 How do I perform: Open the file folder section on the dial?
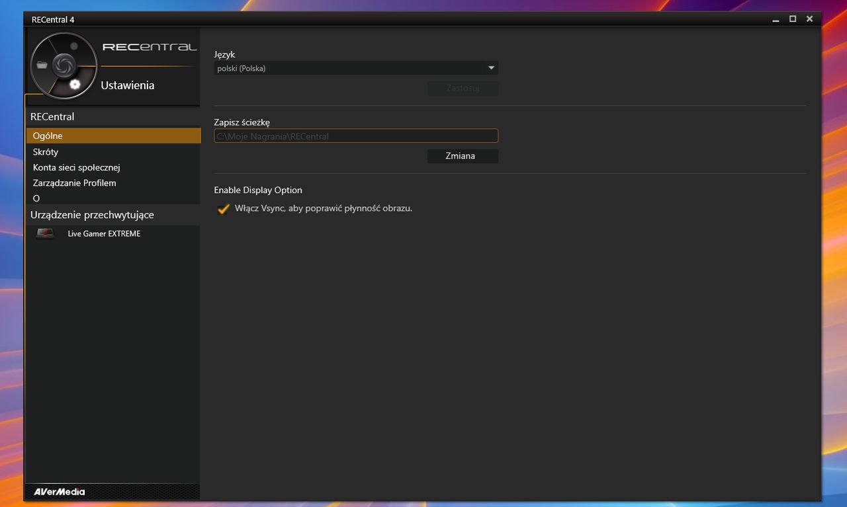pos(42,65)
